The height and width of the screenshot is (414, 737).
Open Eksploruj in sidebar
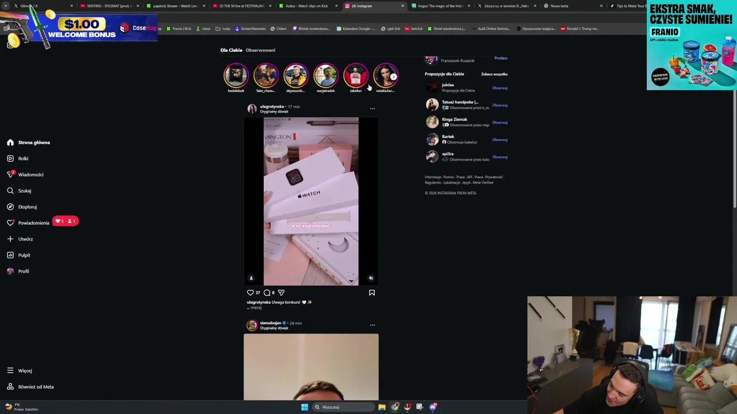point(22,207)
